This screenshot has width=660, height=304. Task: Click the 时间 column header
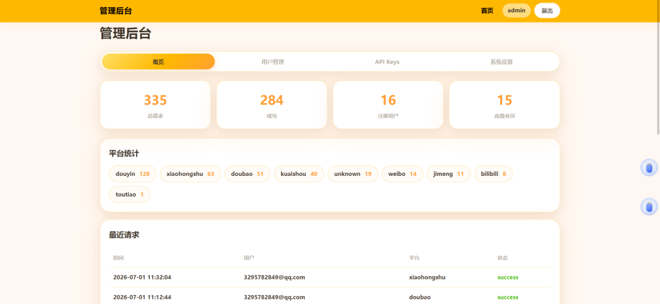[x=119, y=258]
